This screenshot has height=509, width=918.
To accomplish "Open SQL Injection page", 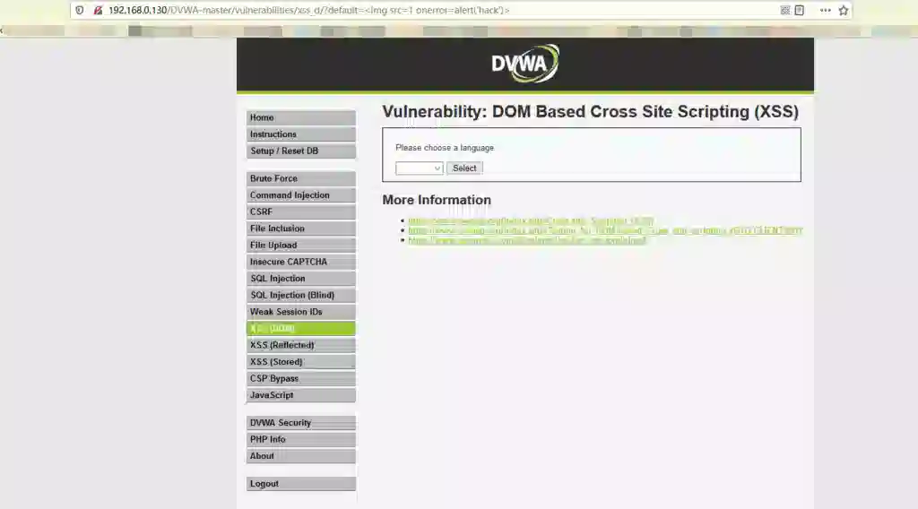I will [x=301, y=279].
